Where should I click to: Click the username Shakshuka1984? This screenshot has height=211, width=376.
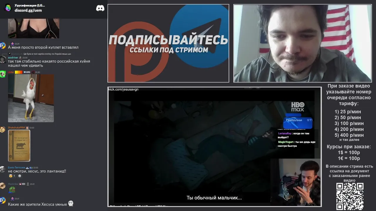(16, 128)
